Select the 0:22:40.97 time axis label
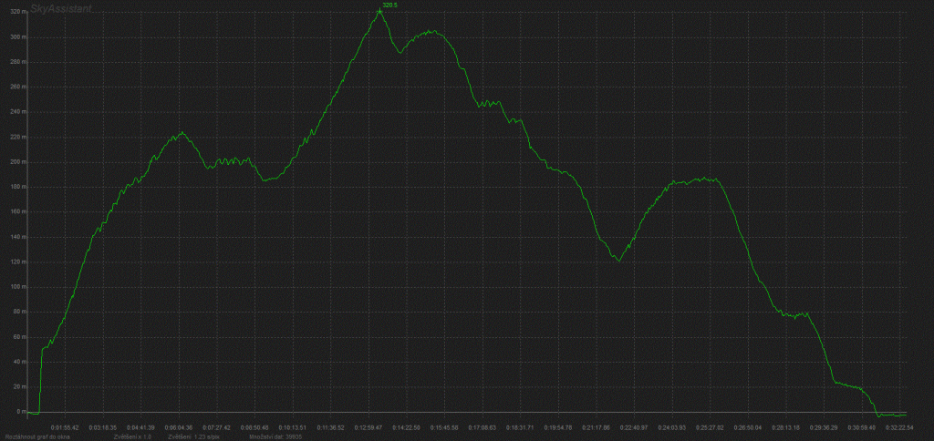The image size is (934, 441). [633, 426]
